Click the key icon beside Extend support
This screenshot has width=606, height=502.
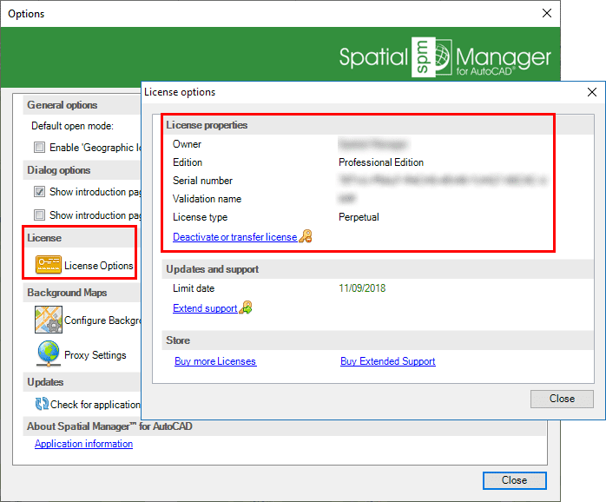click(x=246, y=307)
